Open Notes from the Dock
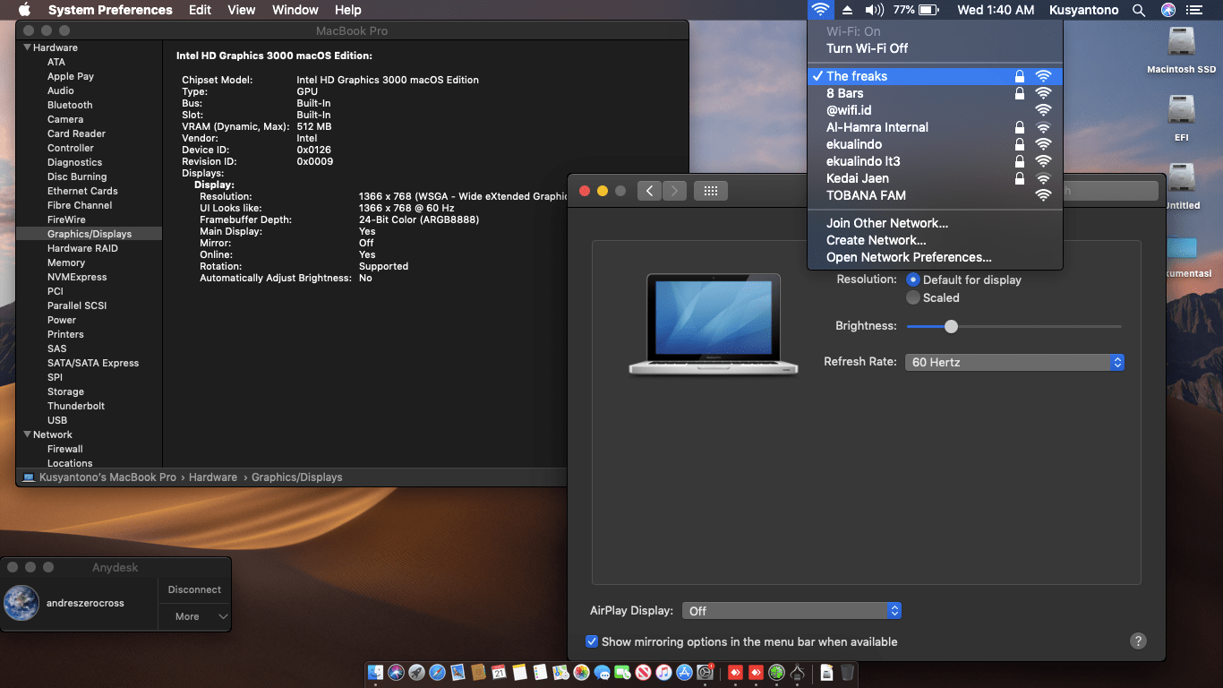 [520, 672]
